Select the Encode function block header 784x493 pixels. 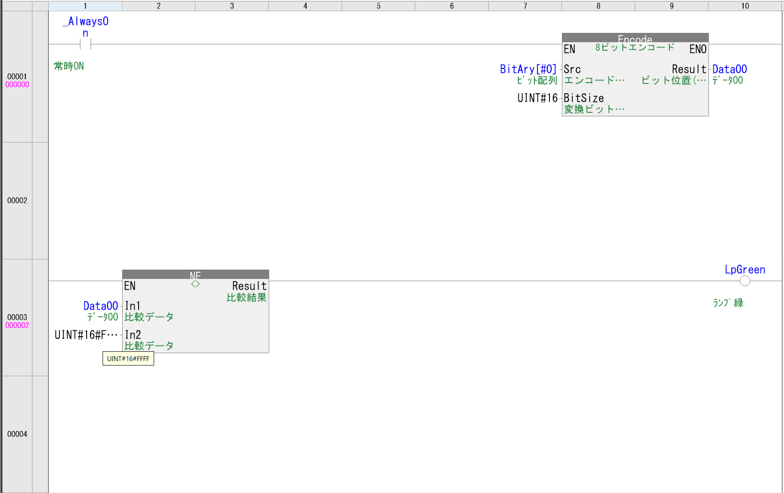pyautogui.click(x=635, y=38)
